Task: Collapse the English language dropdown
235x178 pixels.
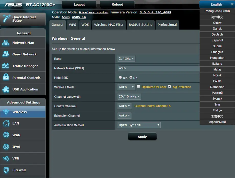Action: coord(217,4)
